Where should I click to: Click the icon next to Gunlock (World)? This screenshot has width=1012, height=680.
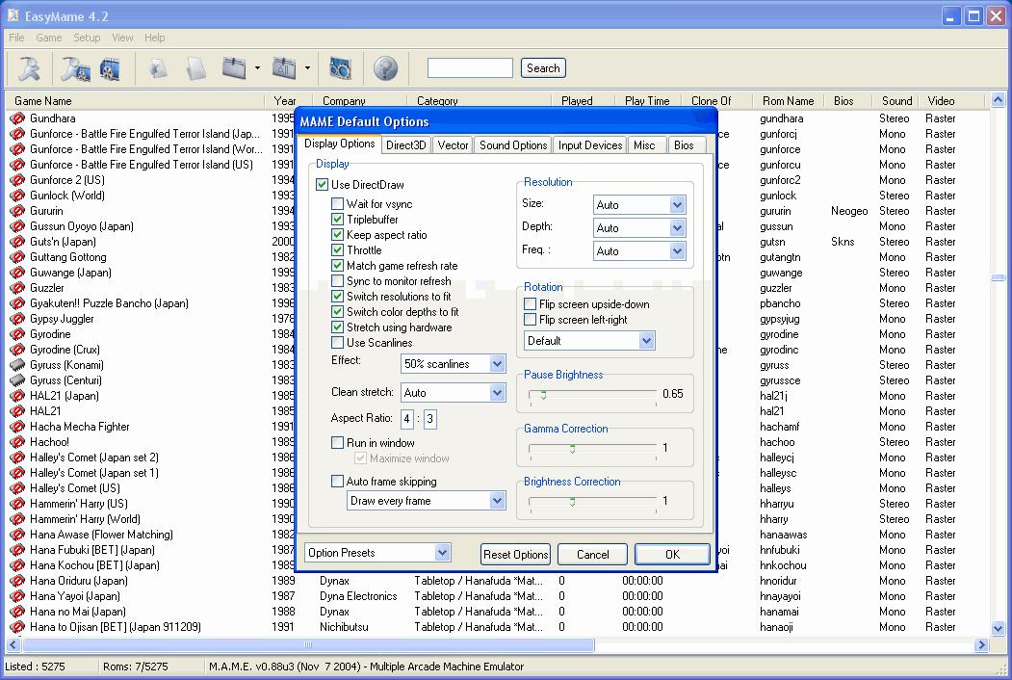tap(17, 196)
